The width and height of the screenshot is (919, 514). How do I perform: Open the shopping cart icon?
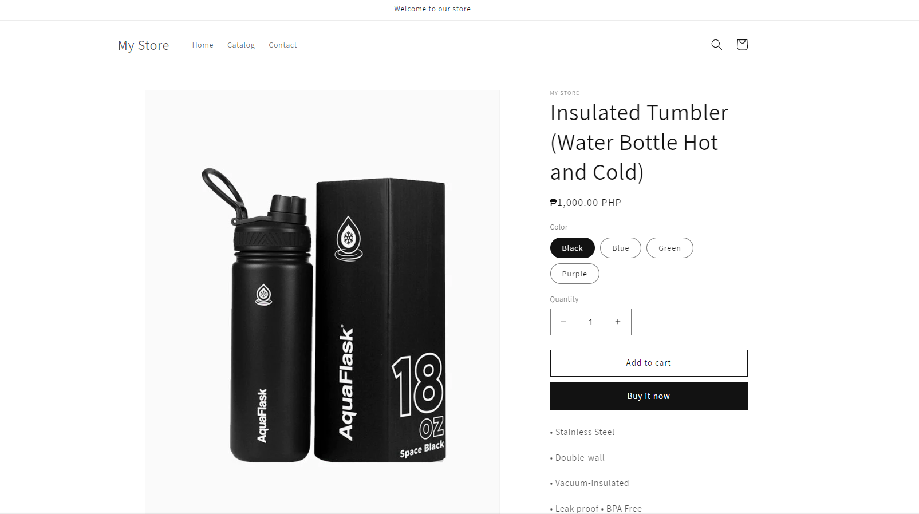point(741,45)
